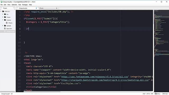Screen dimensions: 169x95
Task: Click the Uploads folder icon
Action: click(x=5, y=26)
